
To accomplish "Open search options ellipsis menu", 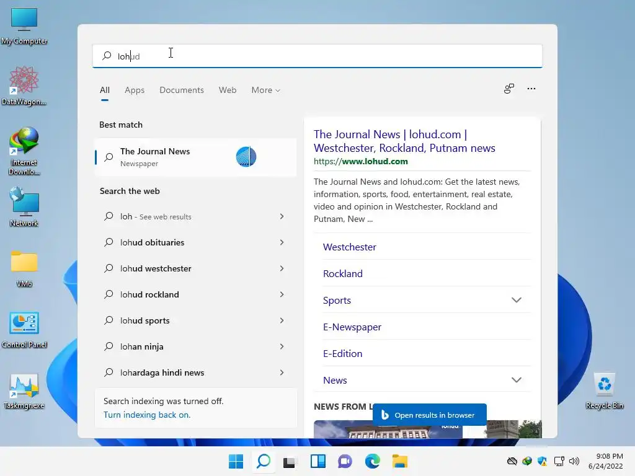I will click(531, 89).
